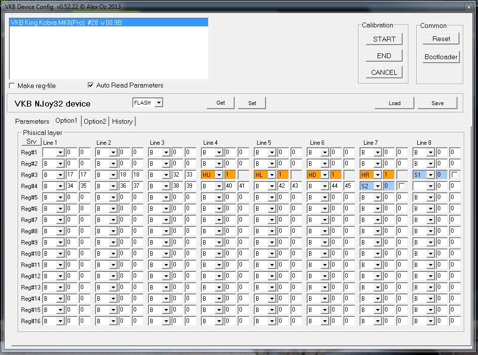The height and width of the screenshot is (355, 478).
Task: Click the field with value 39 in Reg#4
Action: click(x=191, y=186)
